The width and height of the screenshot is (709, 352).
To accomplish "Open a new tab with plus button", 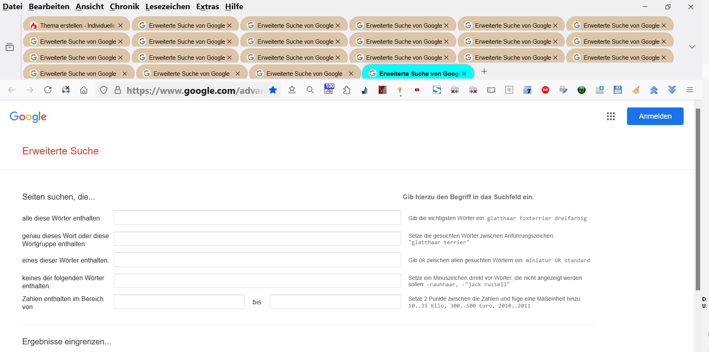I will point(484,71).
